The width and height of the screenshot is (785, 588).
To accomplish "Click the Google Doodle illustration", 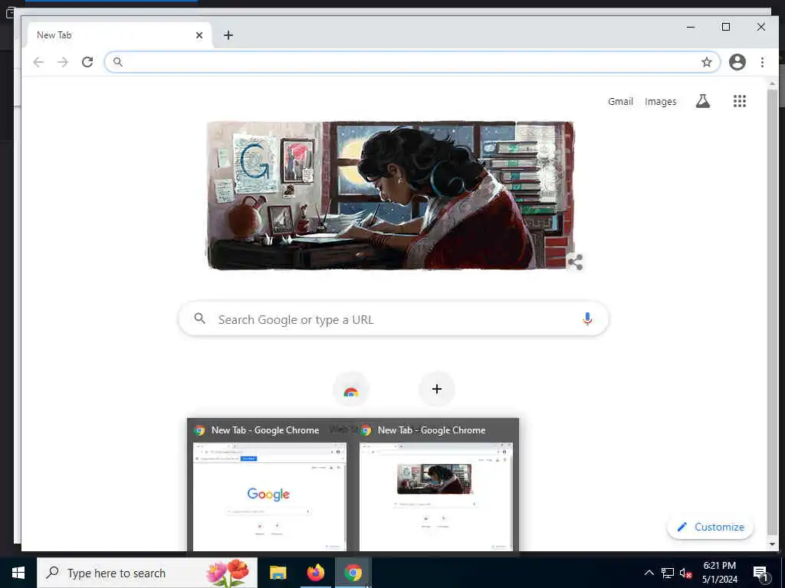I will coord(390,195).
